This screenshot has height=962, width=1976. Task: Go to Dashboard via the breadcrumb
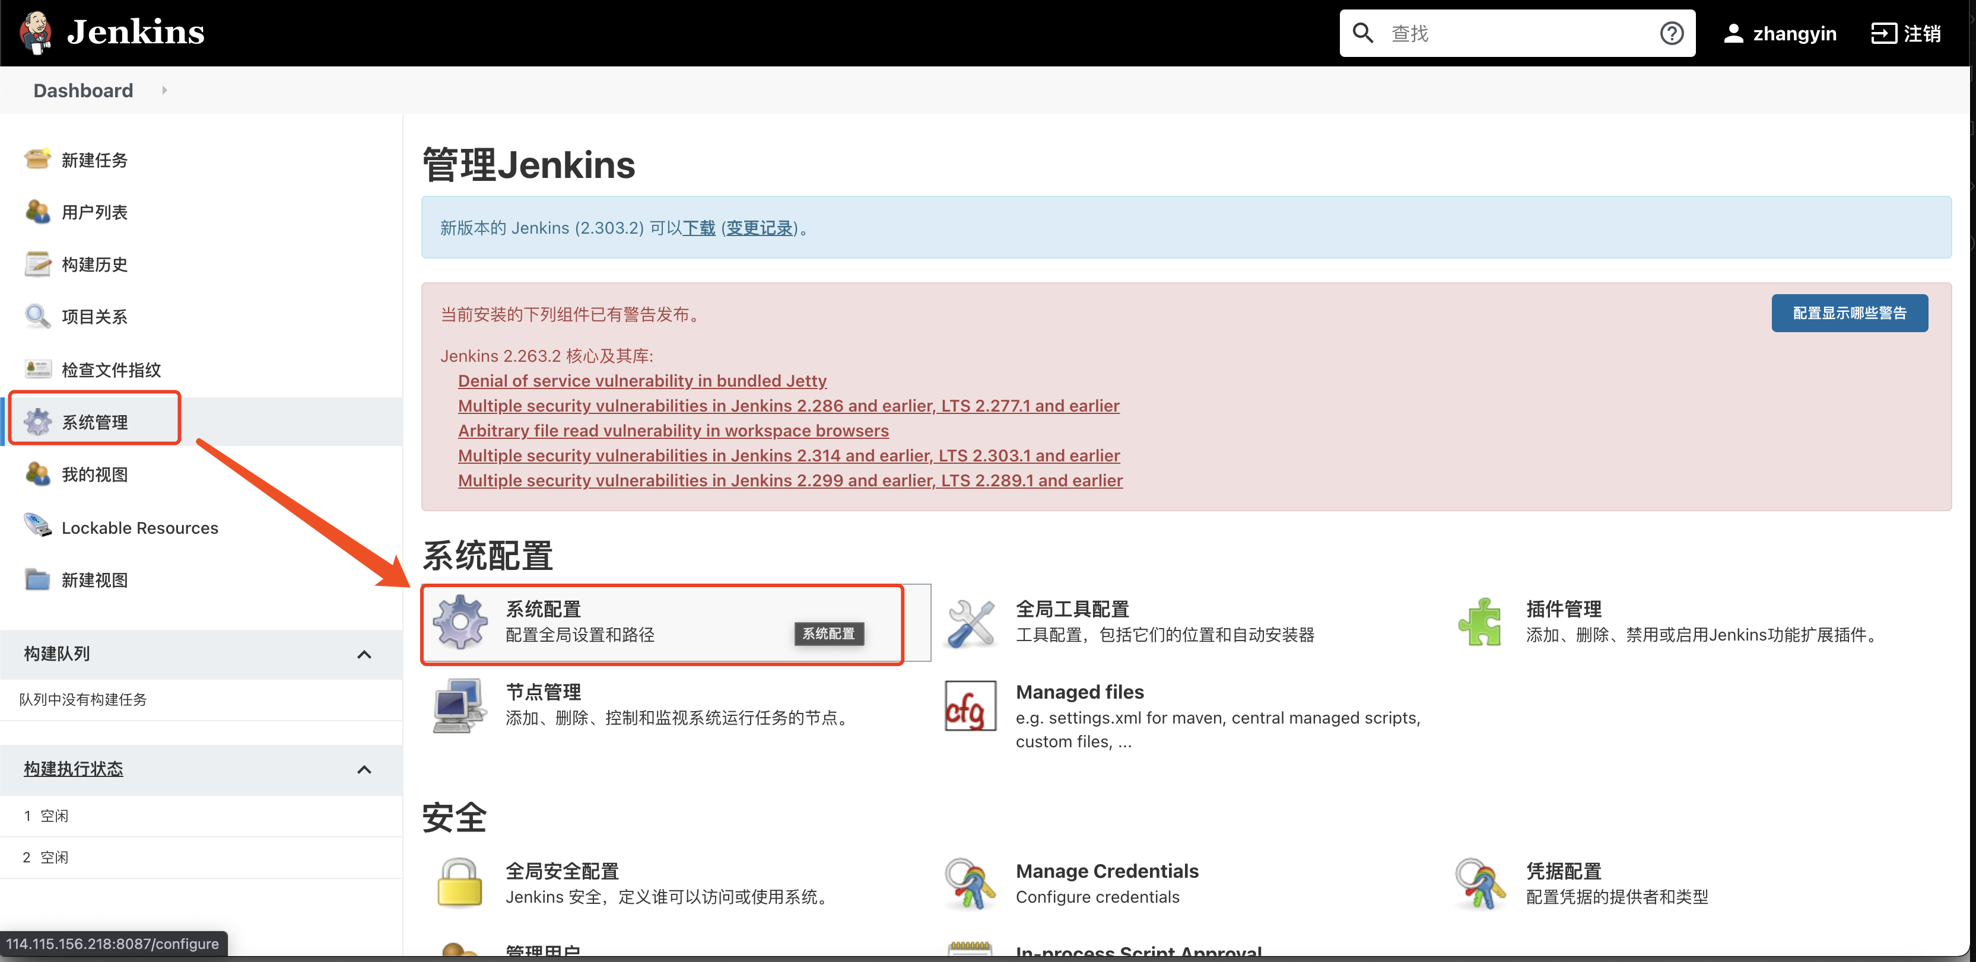click(x=82, y=90)
